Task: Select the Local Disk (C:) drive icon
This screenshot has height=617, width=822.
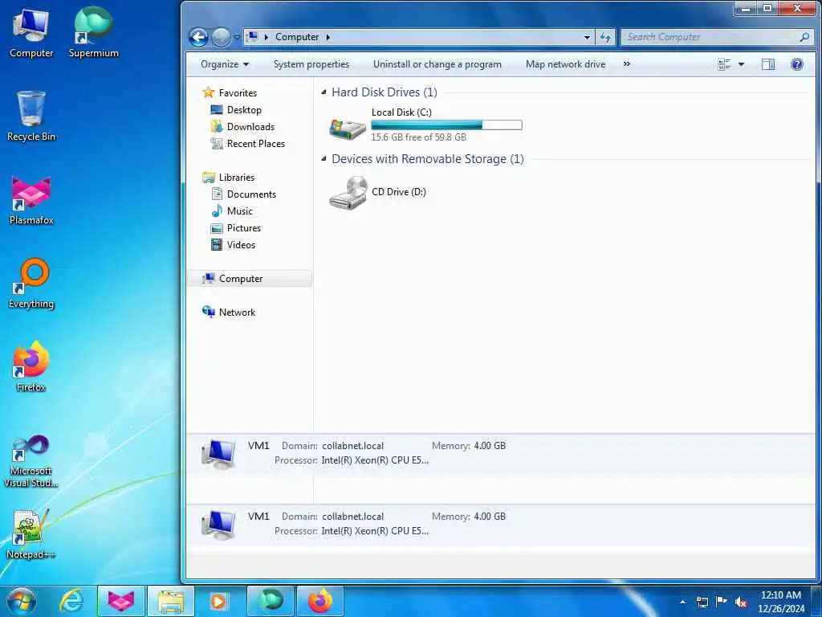Action: click(x=348, y=128)
